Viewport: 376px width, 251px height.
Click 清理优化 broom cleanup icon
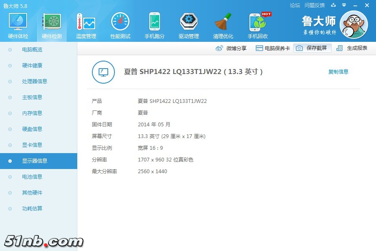[x=223, y=22]
